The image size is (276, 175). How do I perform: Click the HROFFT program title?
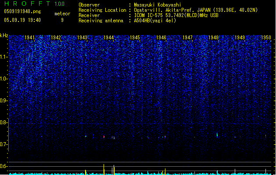pos(27,3)
